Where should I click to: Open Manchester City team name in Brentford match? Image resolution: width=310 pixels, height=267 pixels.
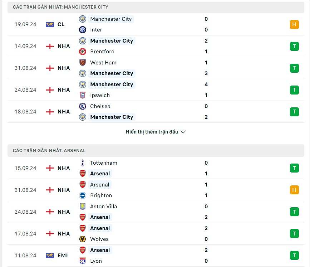tap(112, 41)
